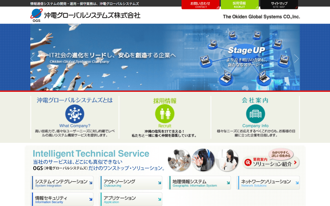Viewport: 330px width, 206px height.
Task: Click the What Company? label
Action: pos(75,126)
